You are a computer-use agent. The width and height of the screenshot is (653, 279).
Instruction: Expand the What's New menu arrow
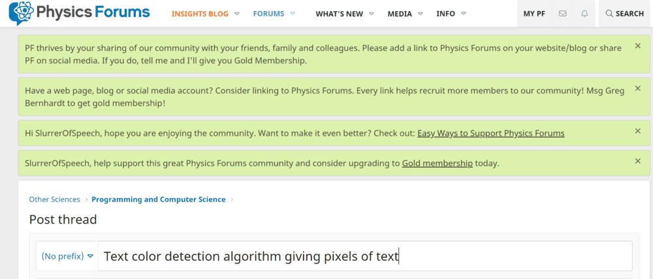pyautogui.click(x=371, y=14)
